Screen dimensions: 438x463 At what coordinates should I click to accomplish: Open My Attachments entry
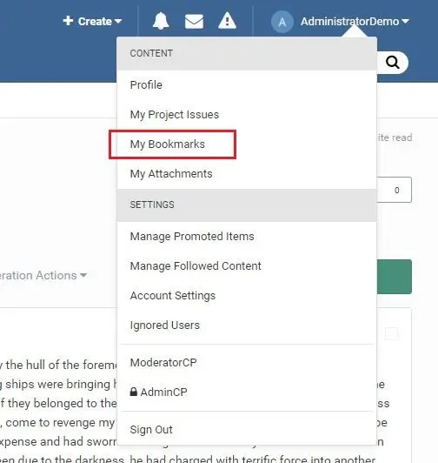pyautogui.click(x=171, y=174)
